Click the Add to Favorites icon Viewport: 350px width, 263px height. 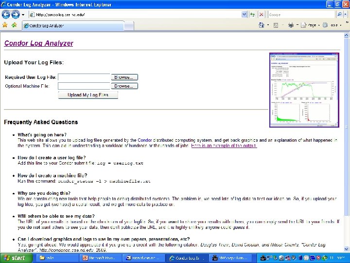tap(14, 25)
